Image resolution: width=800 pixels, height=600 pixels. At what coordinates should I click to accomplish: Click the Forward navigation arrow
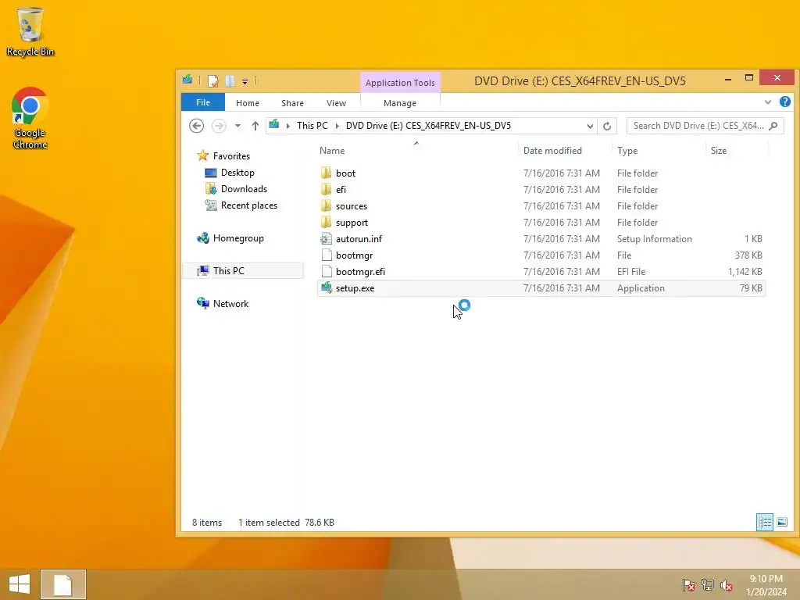click(x=219, y=126)
